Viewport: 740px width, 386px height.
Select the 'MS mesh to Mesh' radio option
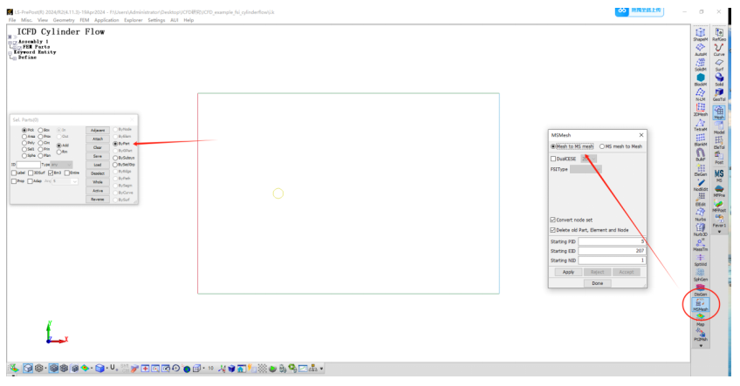coord(620,146)
